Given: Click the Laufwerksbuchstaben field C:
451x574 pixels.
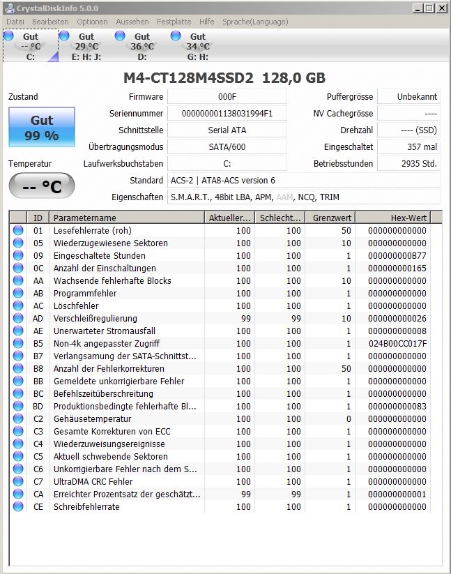Looking at the screenshot, I should coord(227,164).
